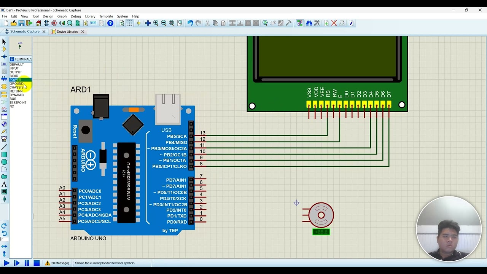Open the Design menu

(x=48, y=16)
